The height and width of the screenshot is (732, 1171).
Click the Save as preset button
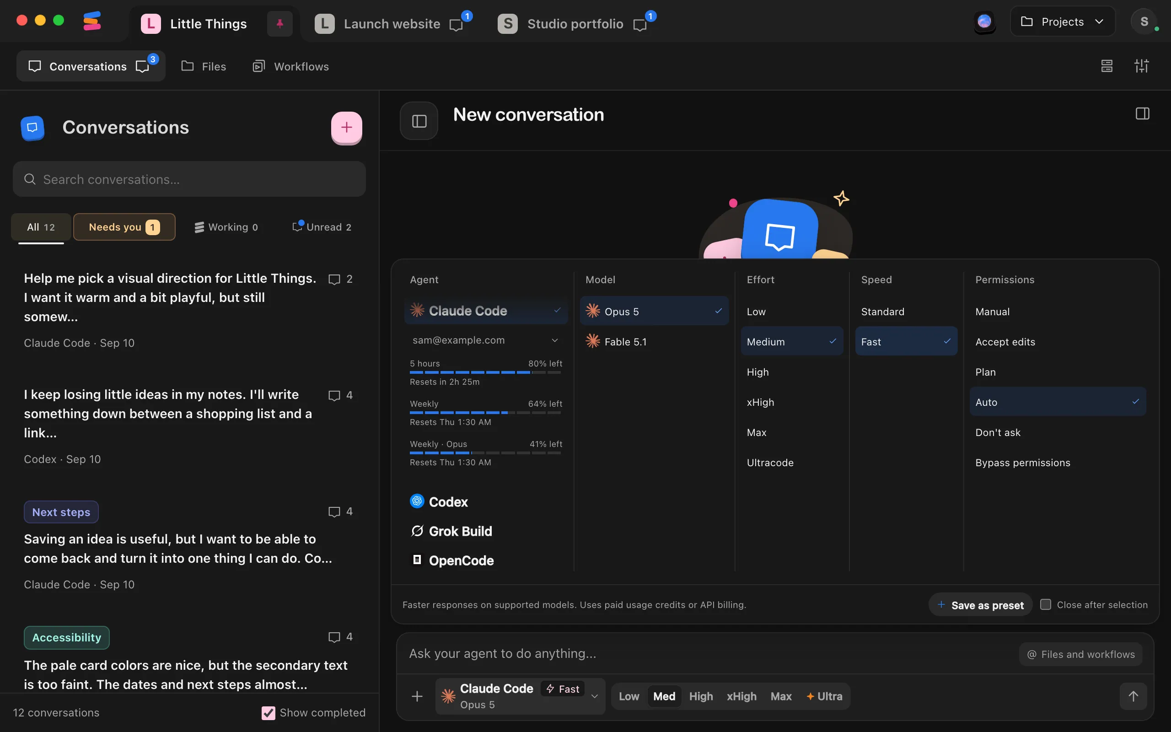(980, 605)
